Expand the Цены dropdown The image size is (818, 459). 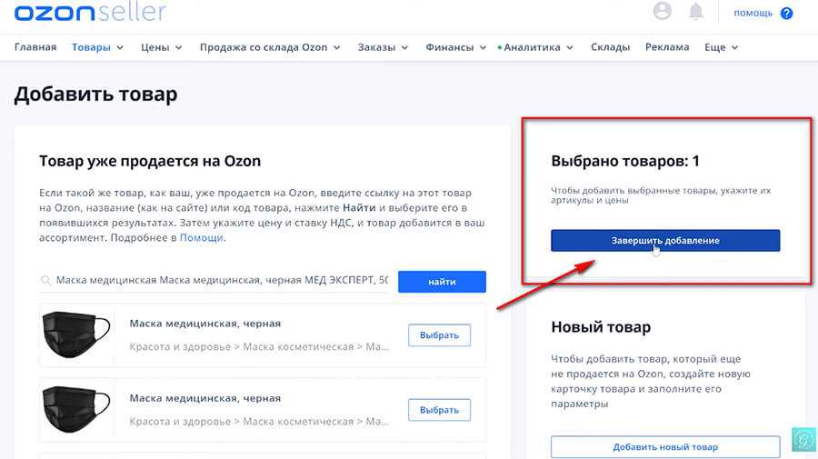(x=161, y=47)
